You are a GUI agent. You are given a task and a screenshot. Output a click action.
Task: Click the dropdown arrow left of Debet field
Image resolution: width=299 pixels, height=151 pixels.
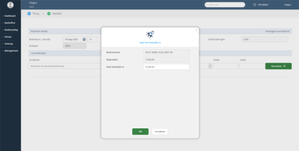pyautogui.click(x=210, y=66)
